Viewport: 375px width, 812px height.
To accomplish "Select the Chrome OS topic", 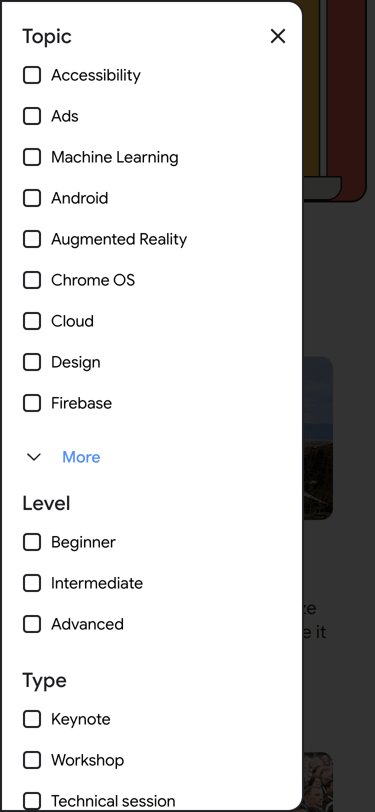I will pos(32,280).
